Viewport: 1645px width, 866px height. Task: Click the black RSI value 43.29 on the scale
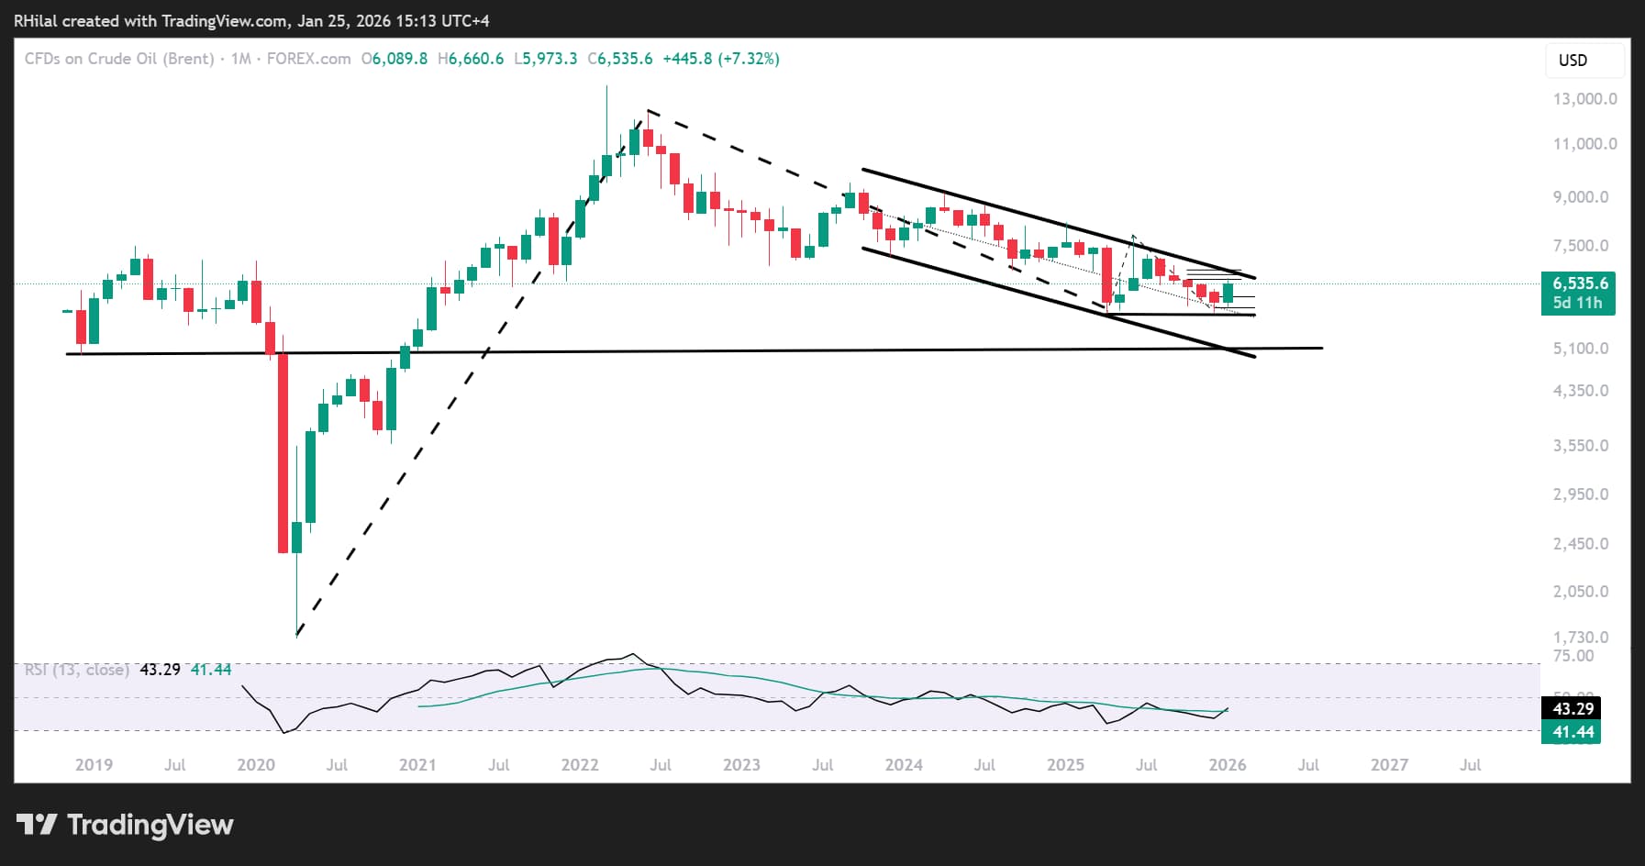pos(1571,708)
